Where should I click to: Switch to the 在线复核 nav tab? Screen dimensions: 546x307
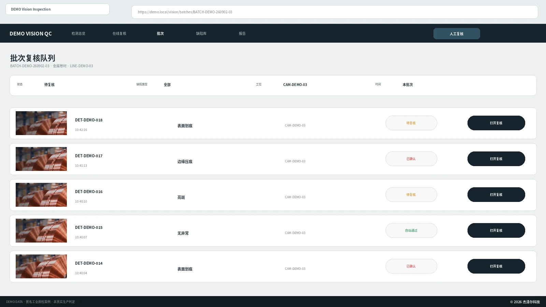click(x=119, y=33)
